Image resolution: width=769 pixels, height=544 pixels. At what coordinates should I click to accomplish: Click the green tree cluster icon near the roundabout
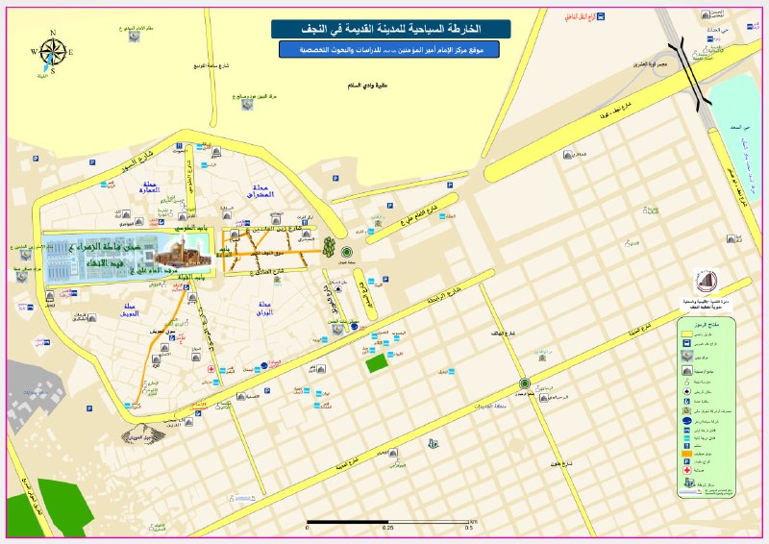point(329,249)
